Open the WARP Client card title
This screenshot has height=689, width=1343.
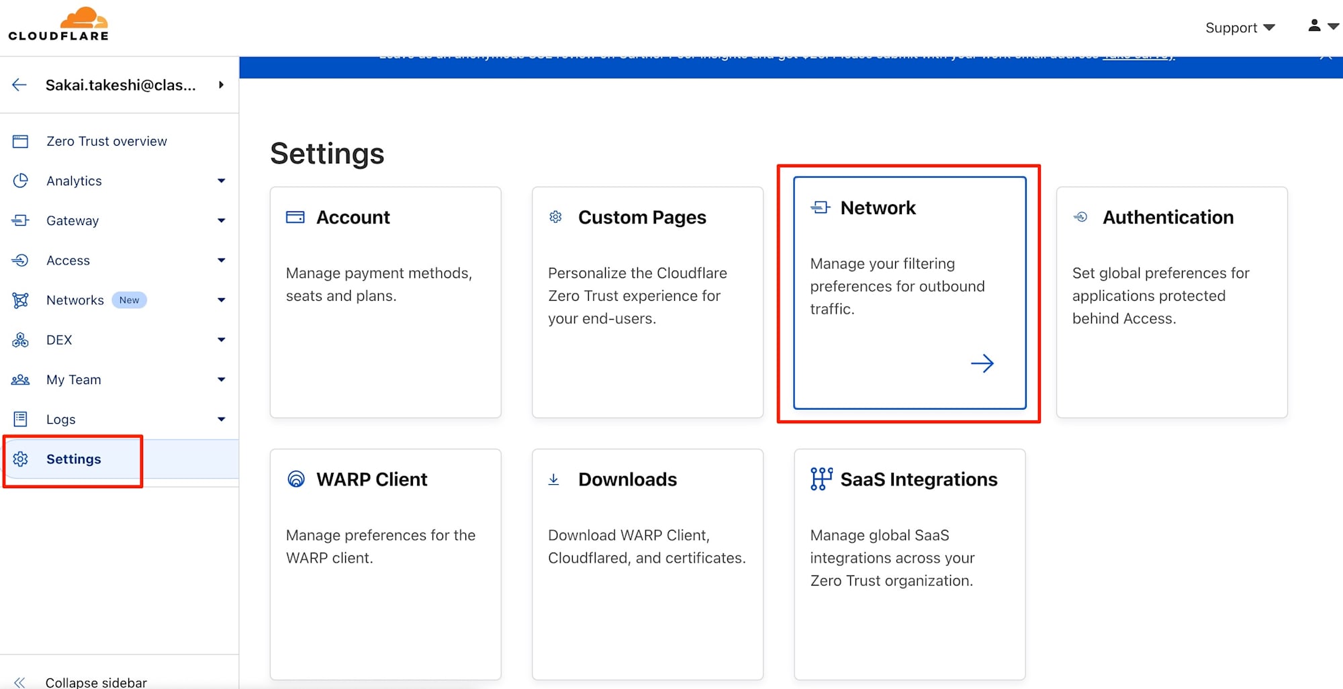pos(372,479)
